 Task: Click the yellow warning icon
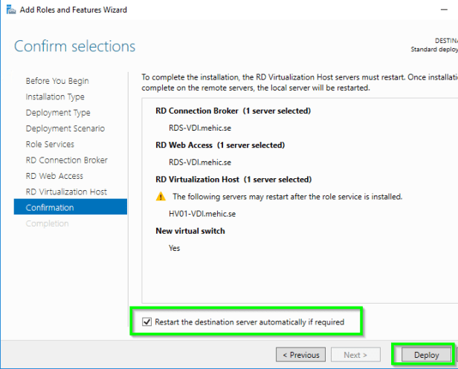click(x=161, y=197)
